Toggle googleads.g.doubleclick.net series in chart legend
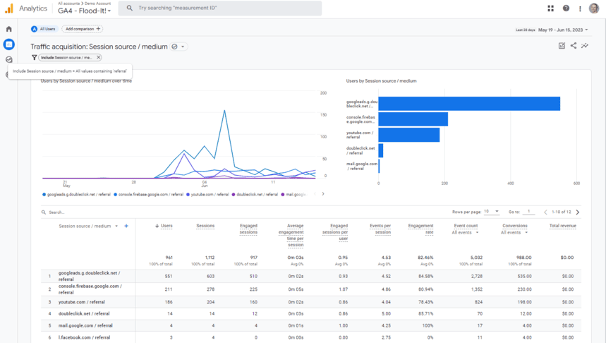 coord(78,194)
